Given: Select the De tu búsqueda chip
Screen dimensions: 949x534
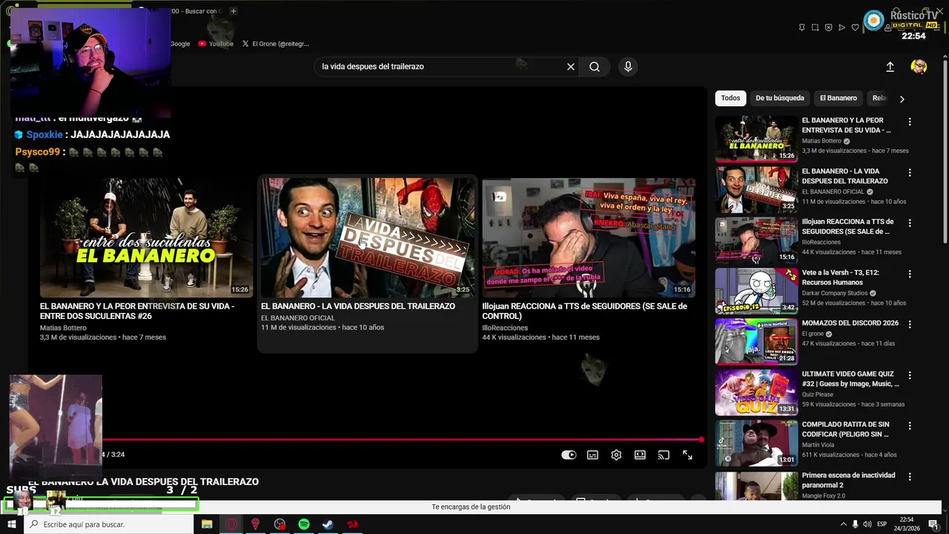Looking at the screenshot, I should click(780, 98).
